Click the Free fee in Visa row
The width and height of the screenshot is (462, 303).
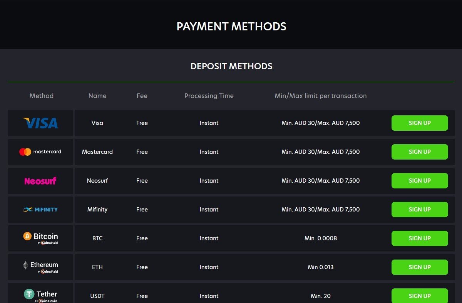tap(142, 123)
